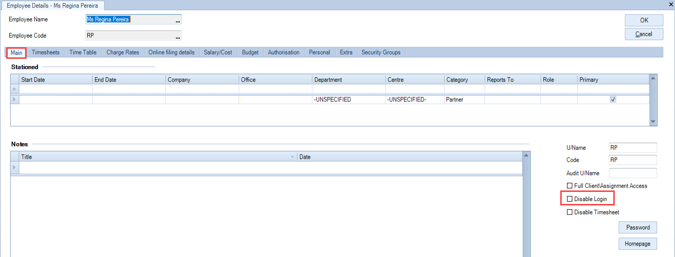The image size is (675, 257).
Task: Close the Employee Details window
Action: pos(671,3)
